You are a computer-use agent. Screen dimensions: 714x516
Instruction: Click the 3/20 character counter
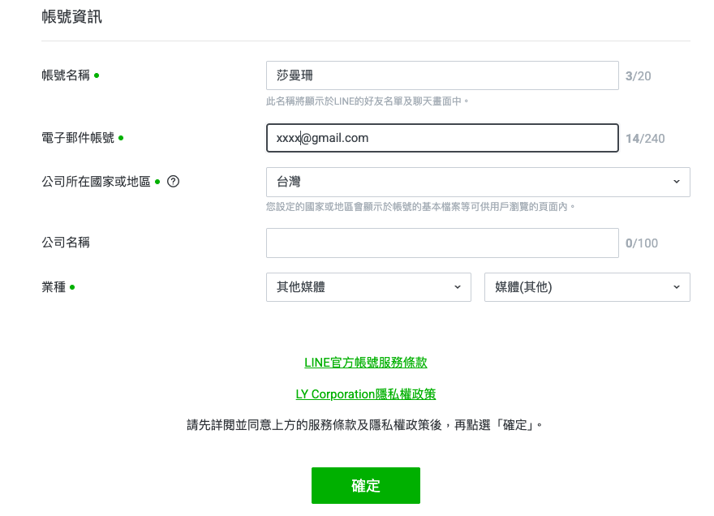[x=638, y=76]
